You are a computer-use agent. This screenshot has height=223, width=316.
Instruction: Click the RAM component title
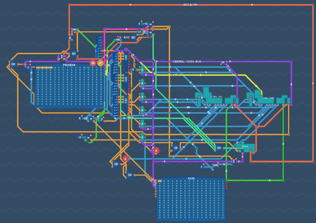tap(191, 179)
